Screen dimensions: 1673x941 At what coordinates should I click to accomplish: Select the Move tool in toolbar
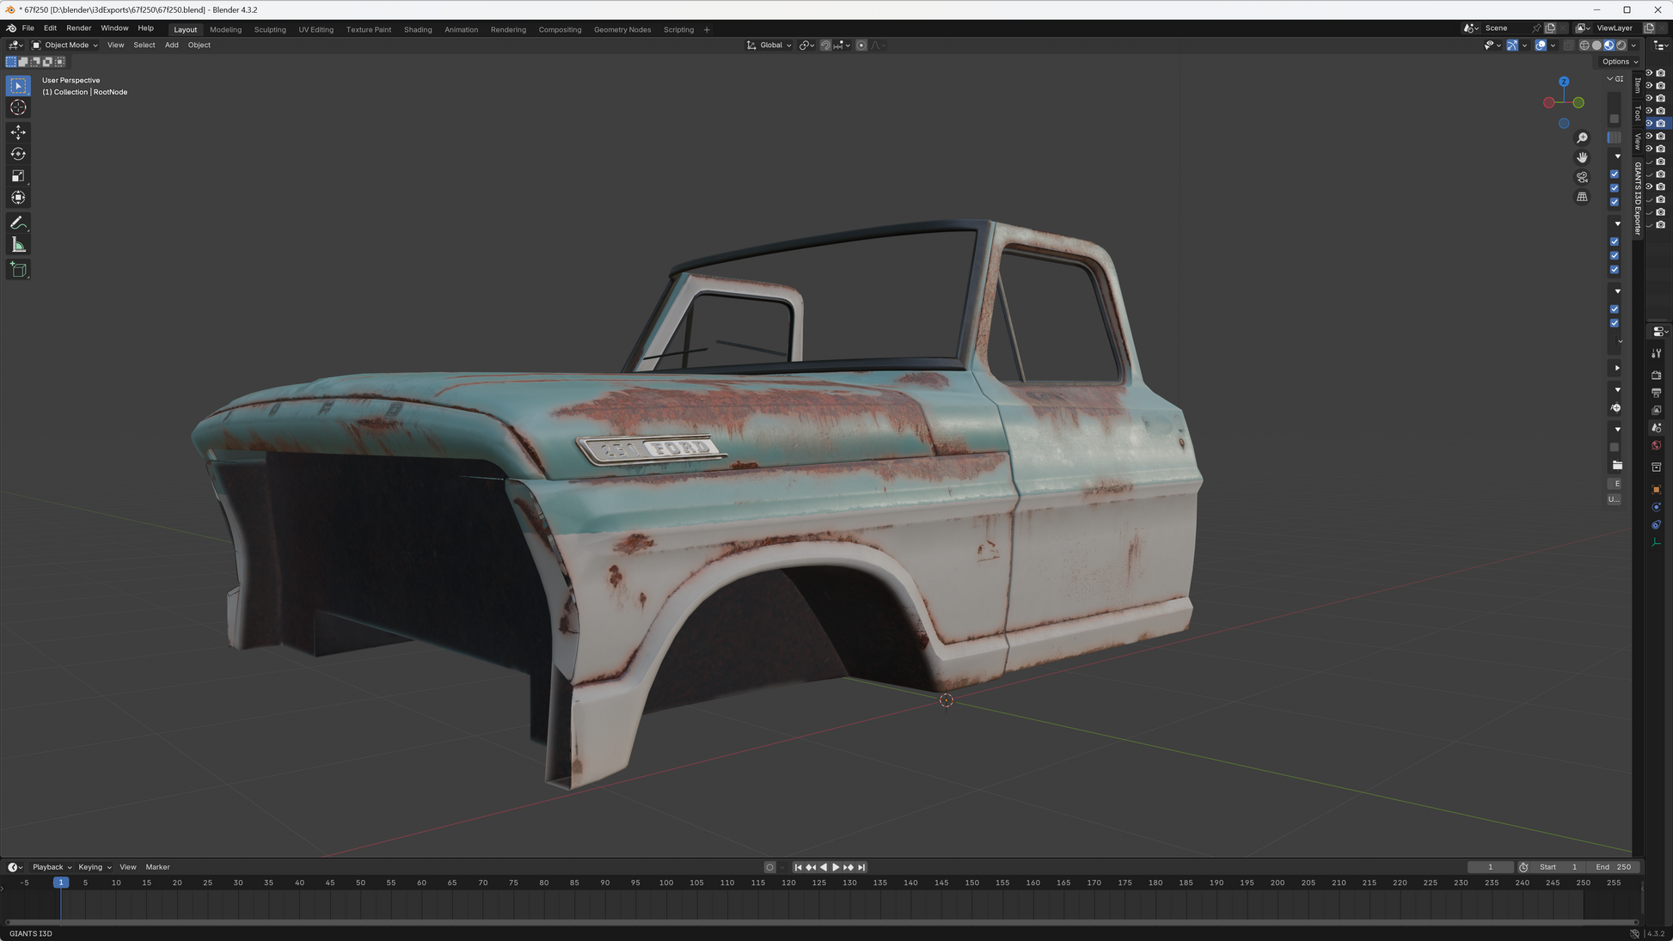tap(18, 132)
